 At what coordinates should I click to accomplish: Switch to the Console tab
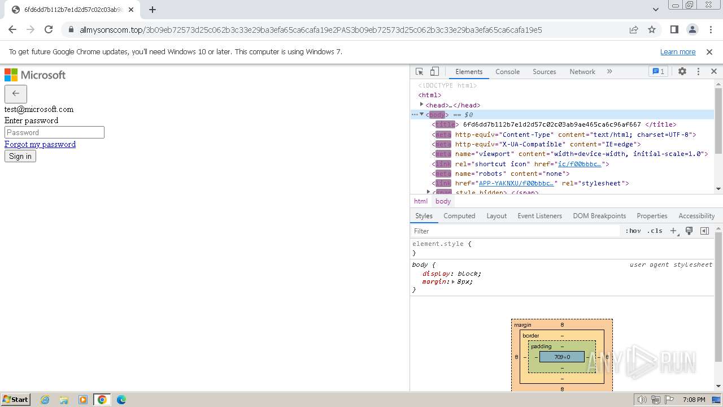click(x=507, y=72)
